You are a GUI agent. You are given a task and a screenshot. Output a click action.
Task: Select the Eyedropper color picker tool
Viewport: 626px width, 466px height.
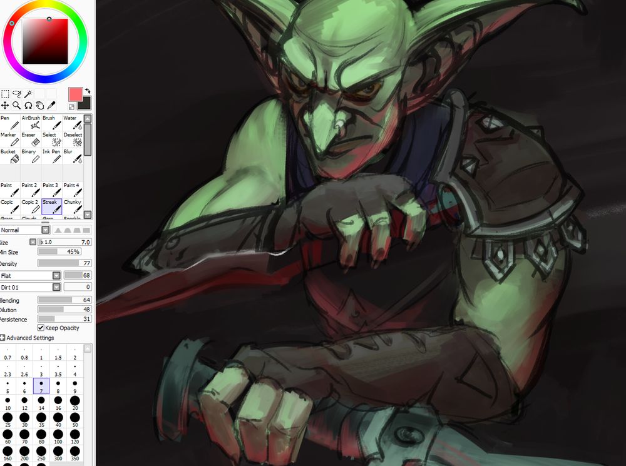(51, 105)
